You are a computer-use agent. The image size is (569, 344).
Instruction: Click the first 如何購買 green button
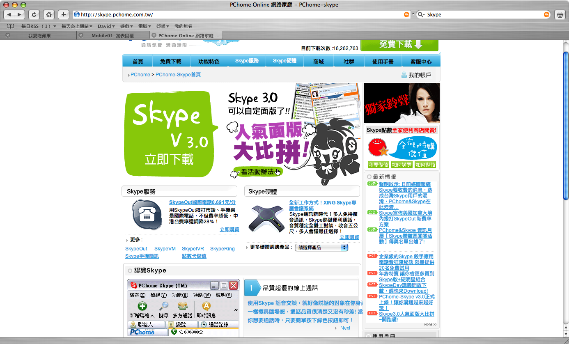(x=402, y=165)
